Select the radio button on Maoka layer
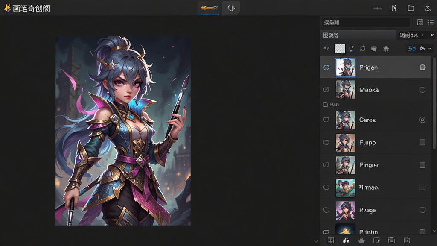 click(422, 90)
